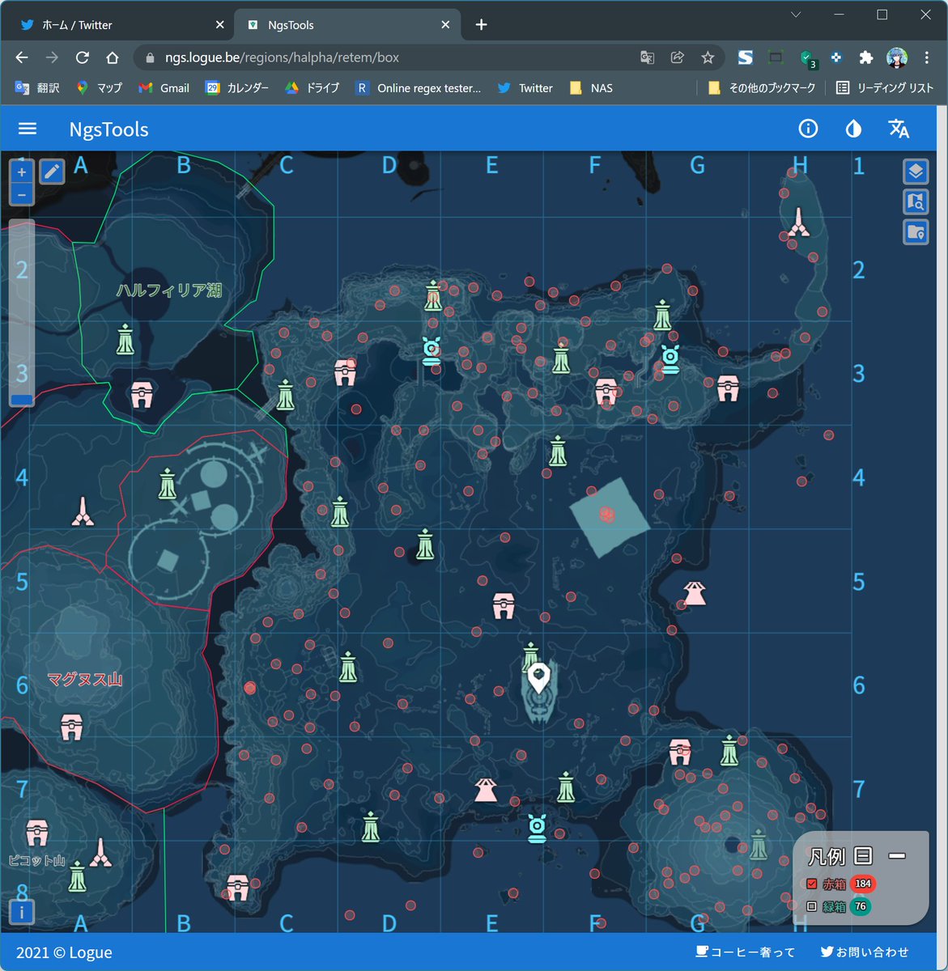Reload the current page

click(x=82, y=57)
